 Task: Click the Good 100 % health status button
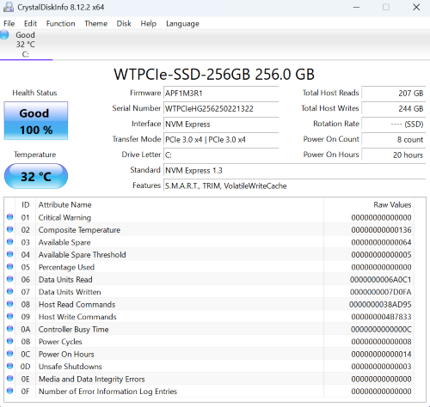pyautogui.click(x=36, y=120)
